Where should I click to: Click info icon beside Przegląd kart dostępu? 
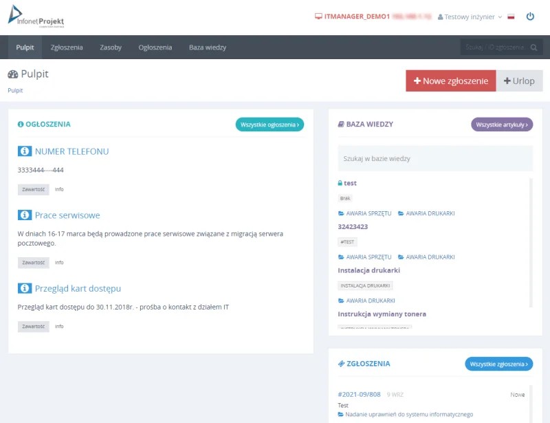[x=25, y=288]
